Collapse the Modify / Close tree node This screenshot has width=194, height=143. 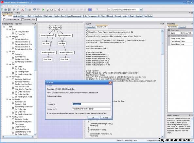click(7, 116)
